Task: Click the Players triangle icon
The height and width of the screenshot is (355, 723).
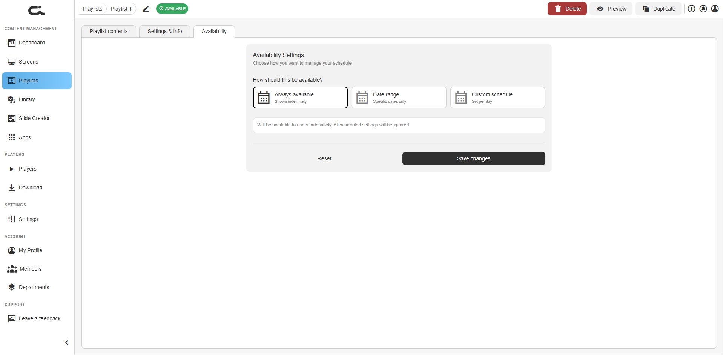Action: point(12,169)
